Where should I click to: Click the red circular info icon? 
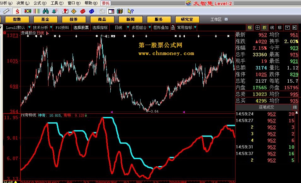click(x=83, y=11)
